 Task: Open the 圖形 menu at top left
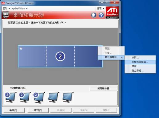[x=6, y=9]
